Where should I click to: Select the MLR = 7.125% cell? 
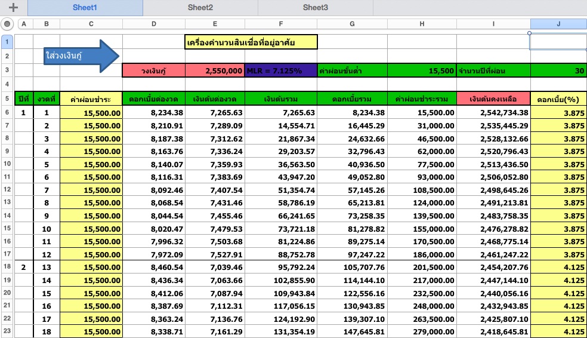[281, 70]
